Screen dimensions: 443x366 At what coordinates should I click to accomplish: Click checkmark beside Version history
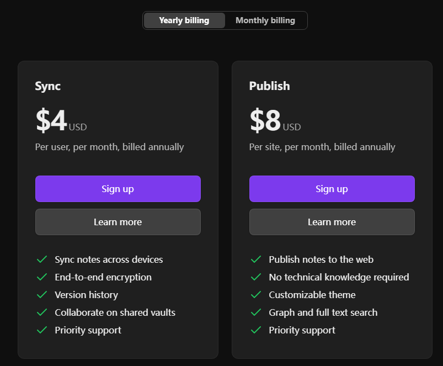(42, 294)
